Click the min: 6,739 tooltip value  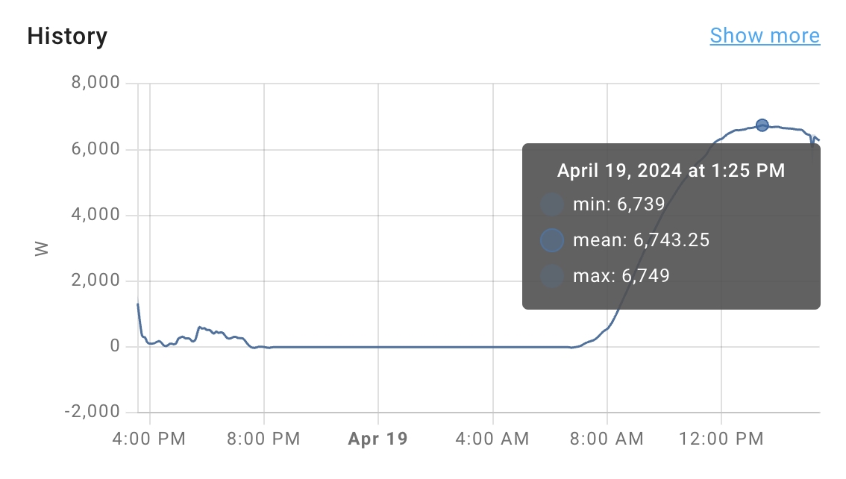coord(618,204)
